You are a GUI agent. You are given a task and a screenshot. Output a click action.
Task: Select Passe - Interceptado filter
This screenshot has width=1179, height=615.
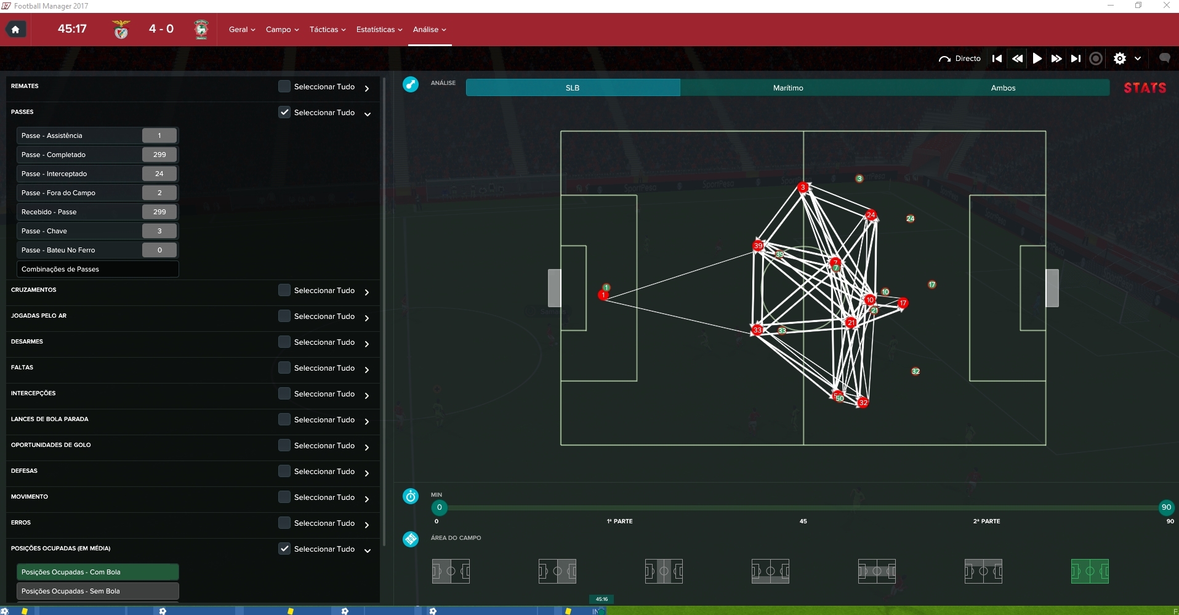point(97,174)
